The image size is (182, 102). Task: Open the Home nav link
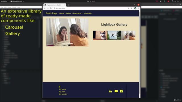pyautogui.click(x=61, y=13)
